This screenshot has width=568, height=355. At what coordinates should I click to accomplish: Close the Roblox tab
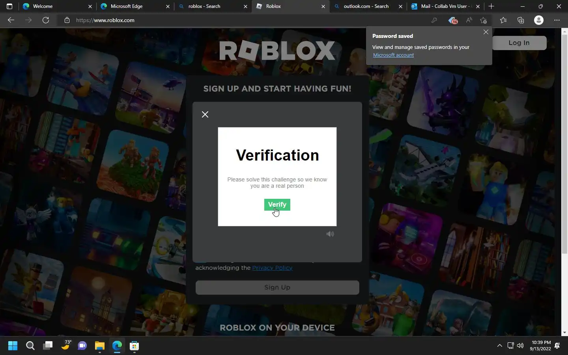(x=323, y=7)
